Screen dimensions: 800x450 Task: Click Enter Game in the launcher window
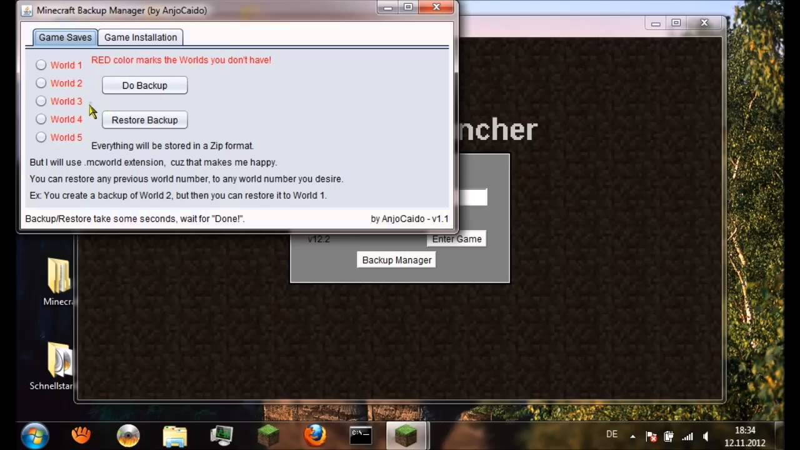coord(457,239)
